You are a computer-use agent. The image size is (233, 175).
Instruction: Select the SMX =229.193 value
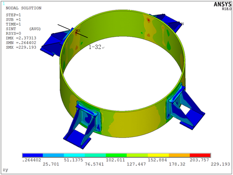point(21,47)
